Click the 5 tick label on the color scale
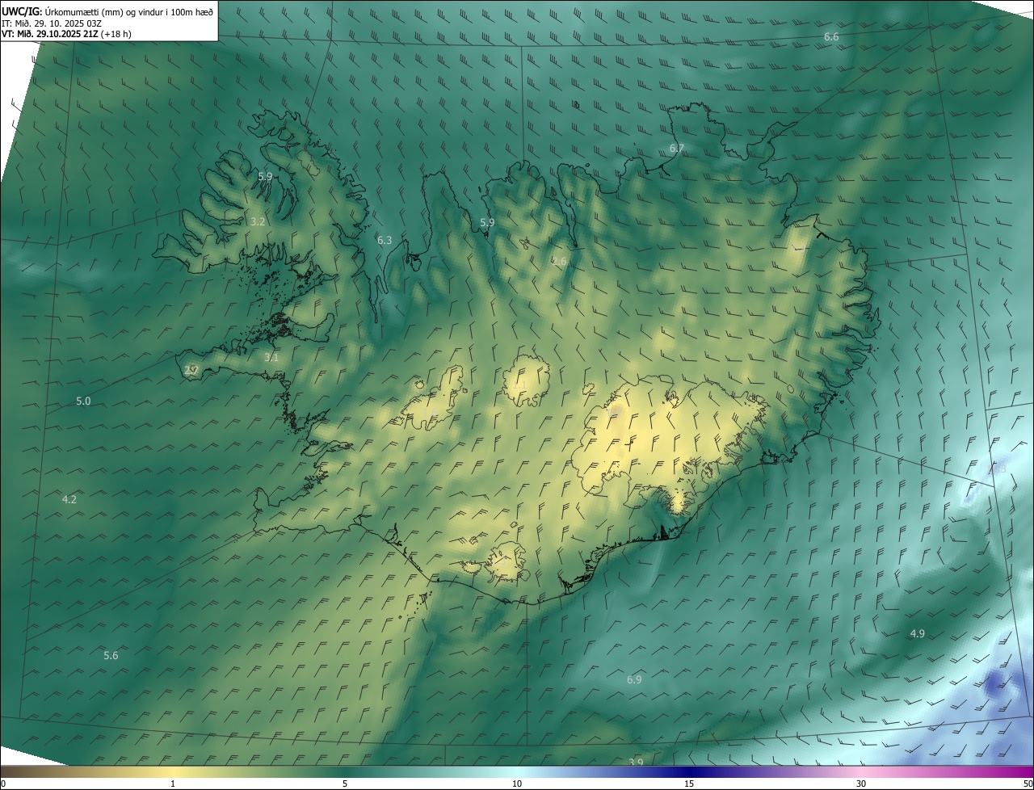This screenshot has width=1034, height=790. (345, 784)
